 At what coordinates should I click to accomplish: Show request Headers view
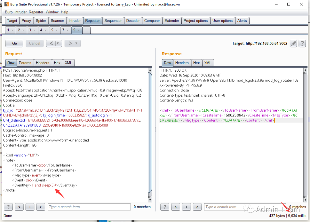(x=42, y=63)
